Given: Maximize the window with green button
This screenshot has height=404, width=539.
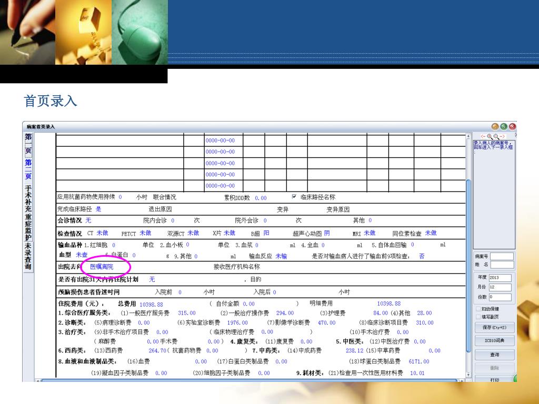Looking at the screenshot, I should (504, 126).
